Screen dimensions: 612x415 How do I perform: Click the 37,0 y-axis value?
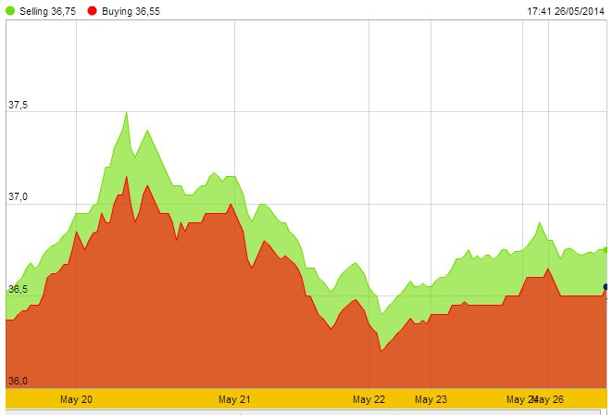coord(18,197)
